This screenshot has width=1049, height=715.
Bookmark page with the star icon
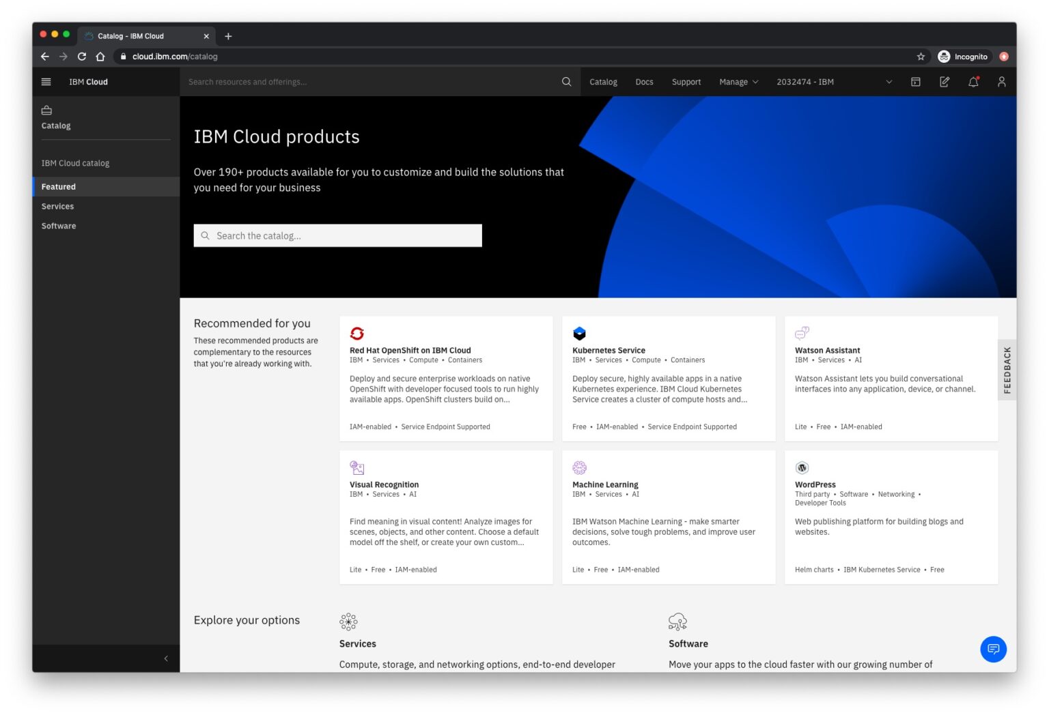tap(921, 57)
